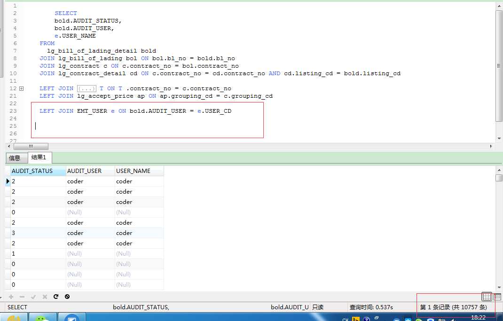
Task: Click the USER_NAME column header
Action: tap(139, 171)
